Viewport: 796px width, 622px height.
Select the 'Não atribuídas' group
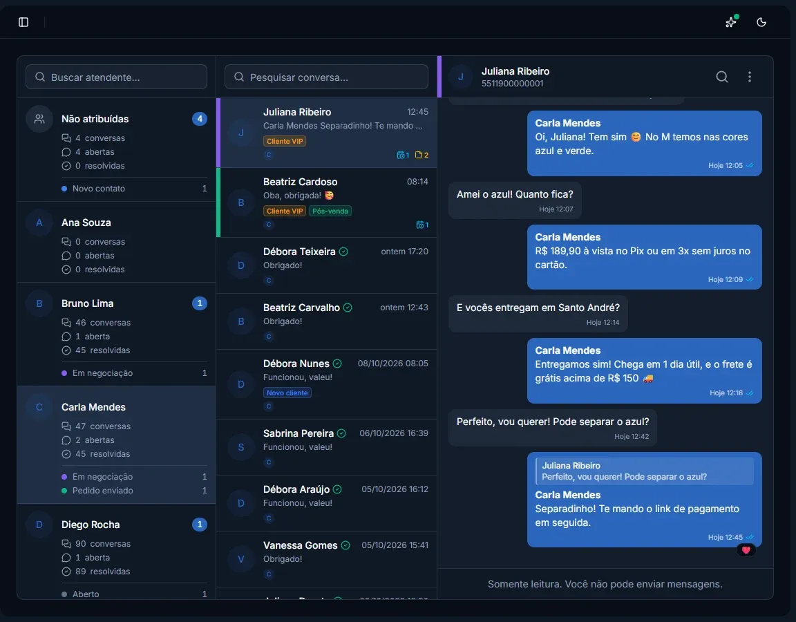[x=116, y=149]
